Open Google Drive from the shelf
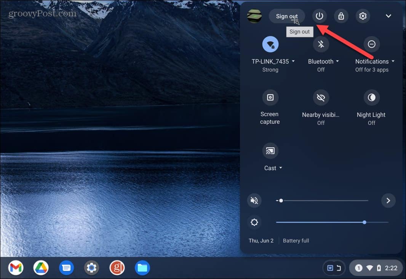 click(41, 268)
